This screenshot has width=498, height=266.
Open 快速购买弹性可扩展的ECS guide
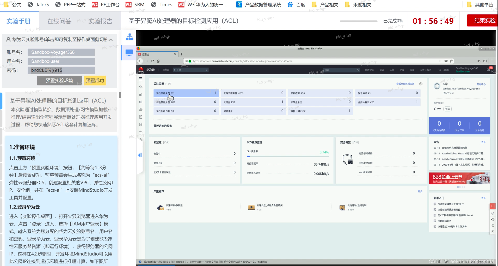pos(451,204)
